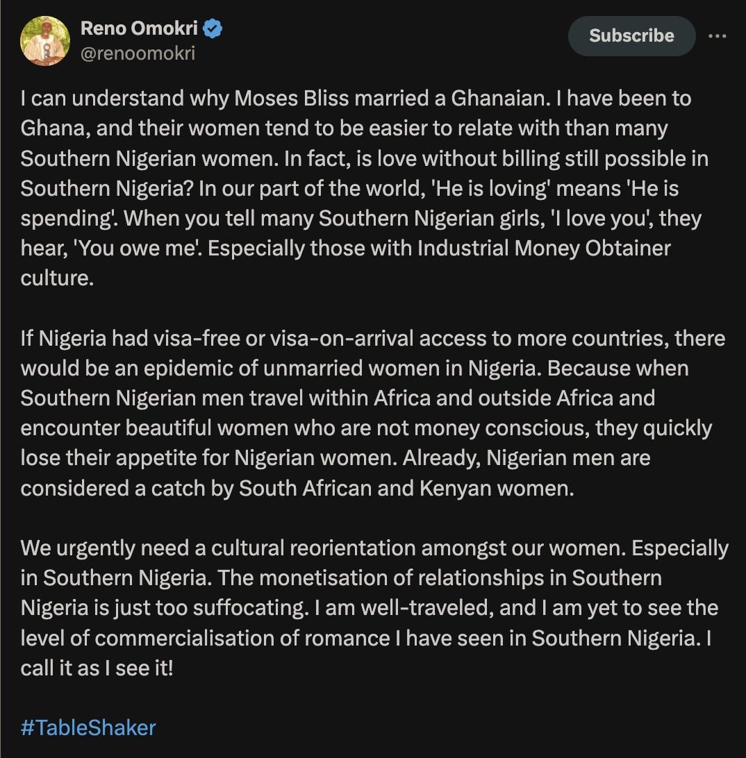The width and height of the screenshot is (746, 758).
Task: Open the three-dot more options menu
Action: tap(717, 36)
